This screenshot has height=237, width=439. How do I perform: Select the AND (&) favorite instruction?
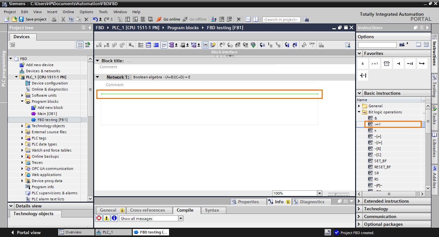363,63
